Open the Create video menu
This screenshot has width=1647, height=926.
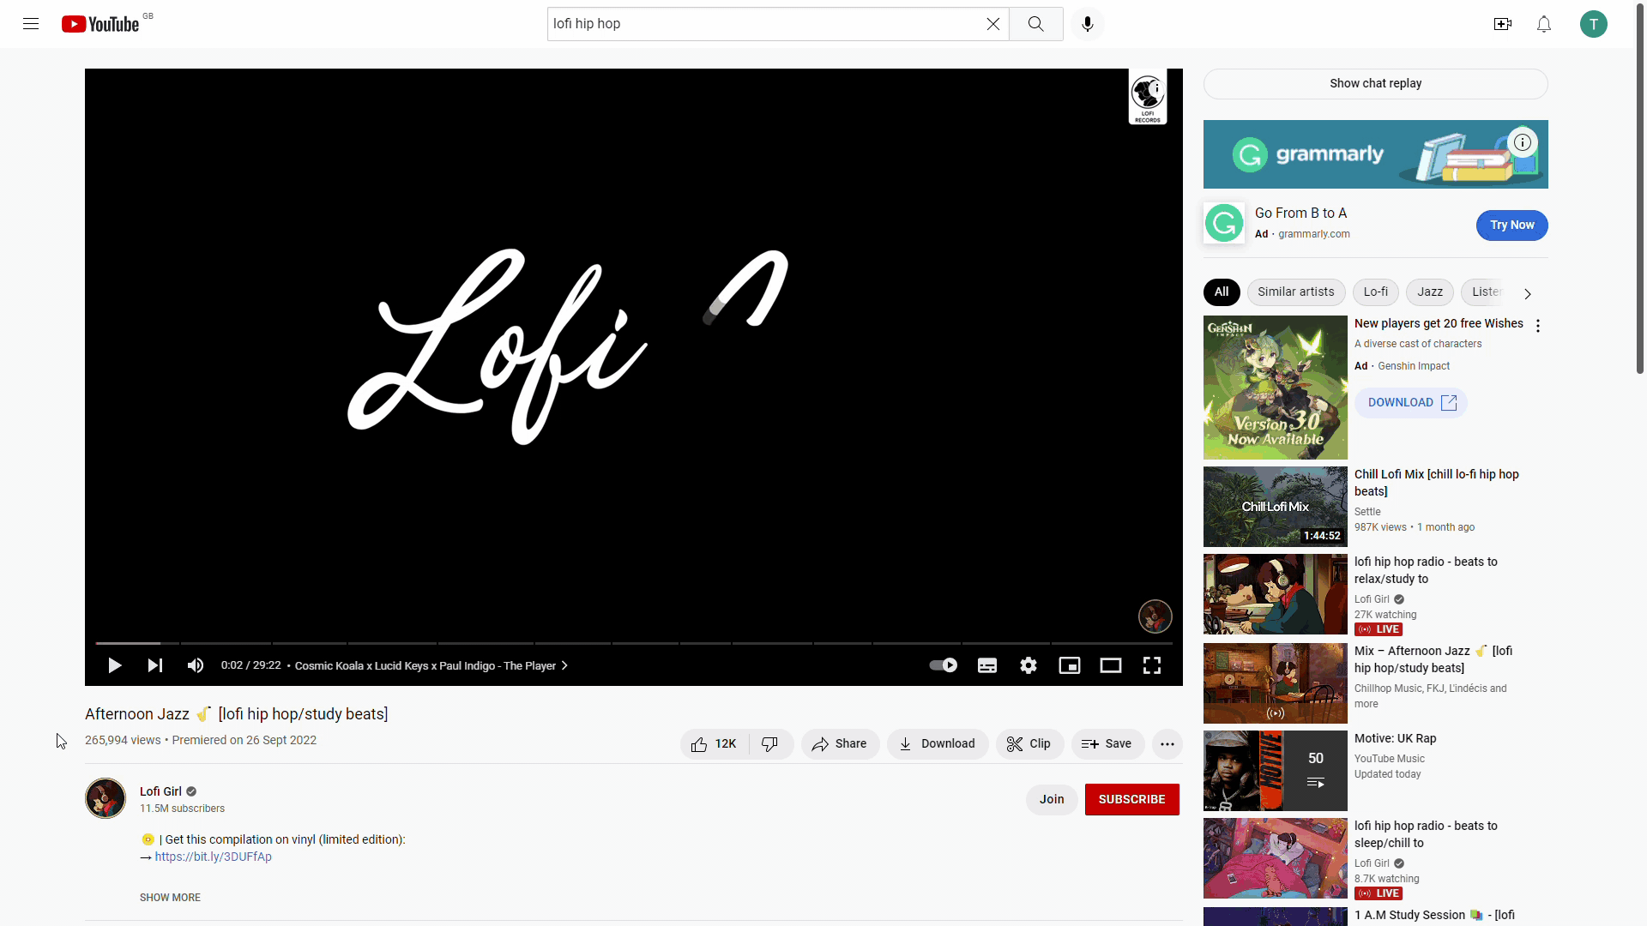pyautogui.click(x=1503, y=24)
